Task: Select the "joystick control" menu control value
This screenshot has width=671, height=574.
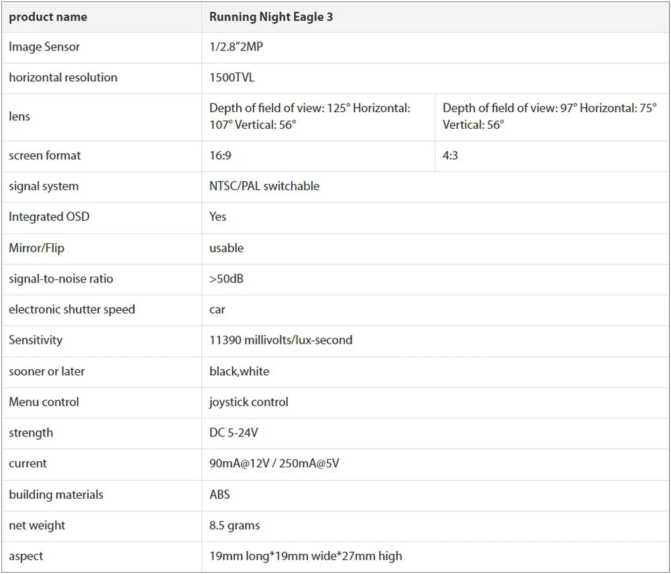Action: (x=249, y=402)
